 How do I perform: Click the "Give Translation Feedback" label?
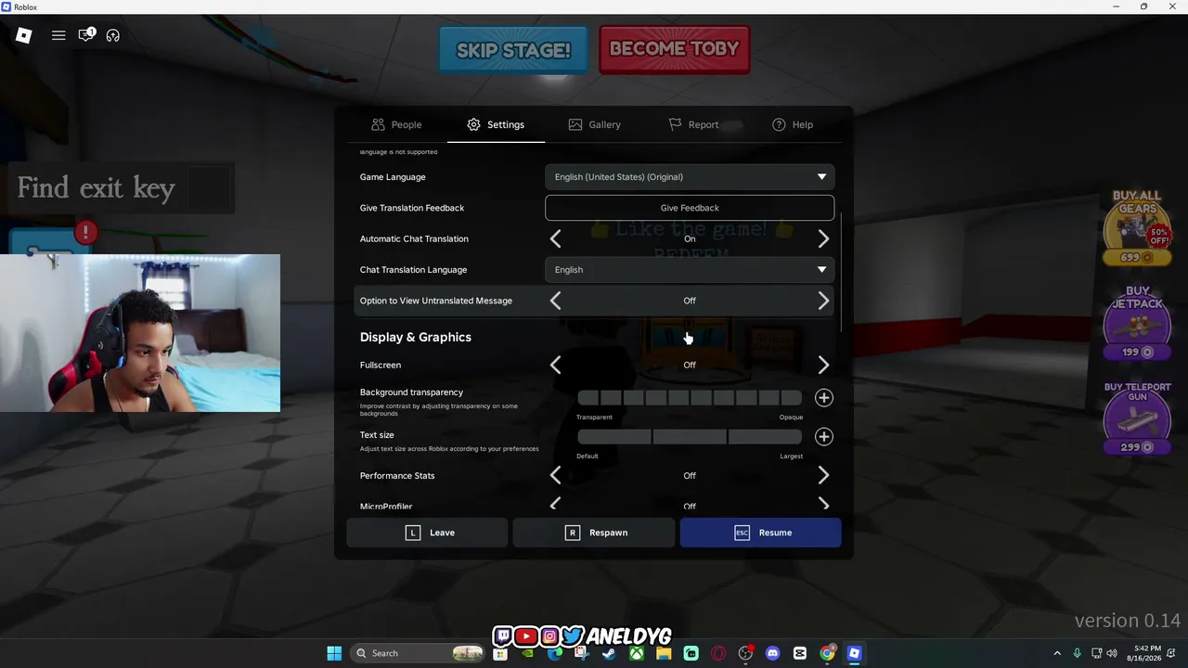coord(412,208)
